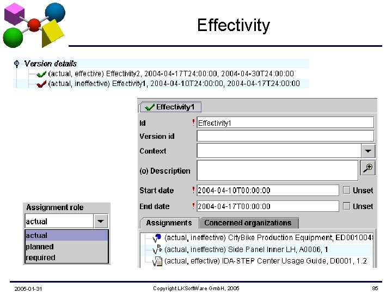Click the 'Version details' heading text

click(x=51, y=64)
